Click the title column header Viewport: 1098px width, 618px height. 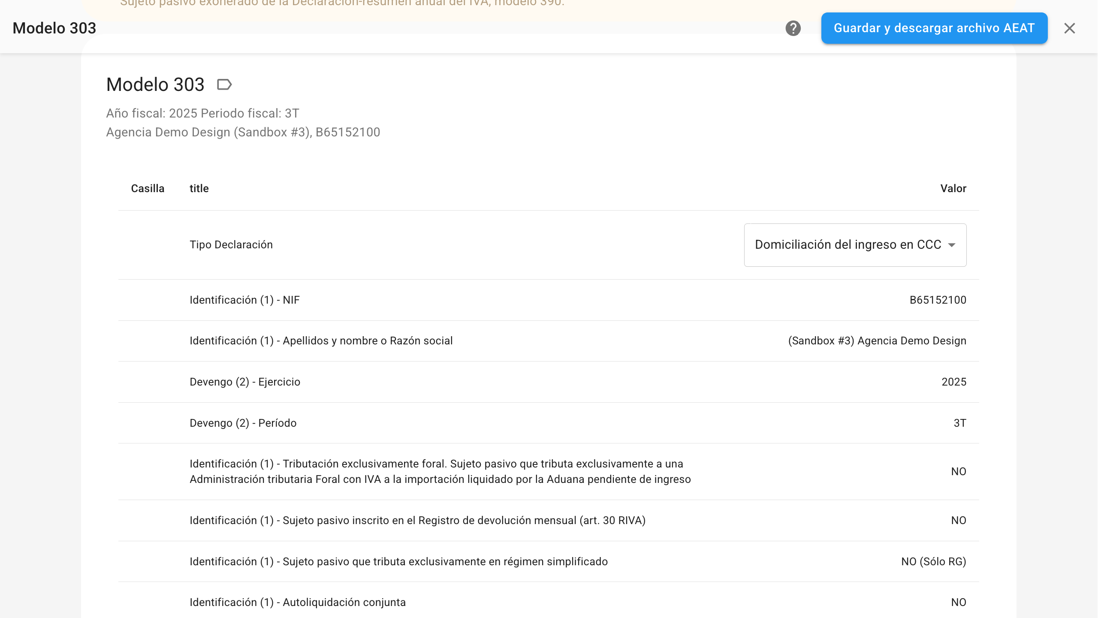tap(199, 188)
